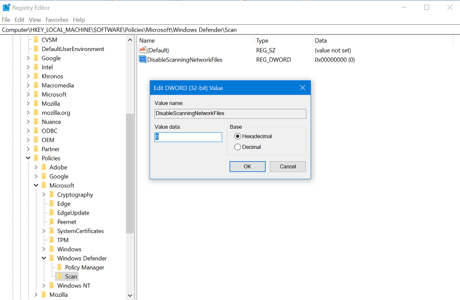Click the Macromedia folder icon

coord(36,85)
